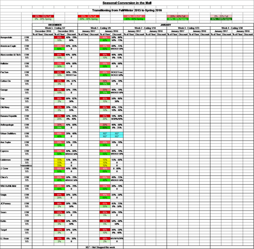The image size is (254, 249).
Task: Click the PacSun store name cell
Action: pyautogui.click(x=11, y=72)
